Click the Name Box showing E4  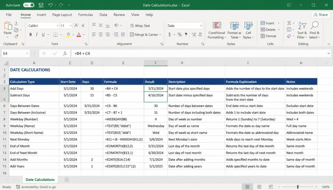(x=15, y=54)
